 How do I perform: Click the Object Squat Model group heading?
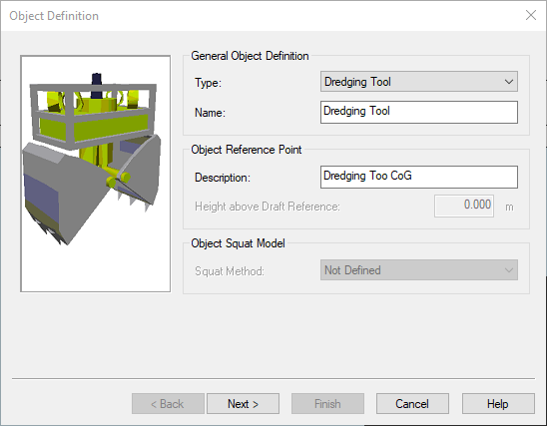[238, 243]
